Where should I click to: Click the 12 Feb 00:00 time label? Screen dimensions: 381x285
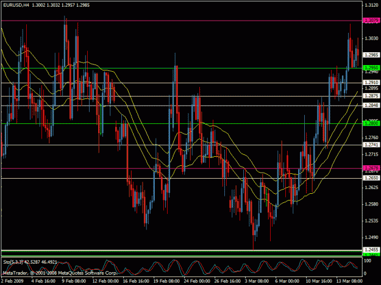pyautogui.click(x=105, y=281)
